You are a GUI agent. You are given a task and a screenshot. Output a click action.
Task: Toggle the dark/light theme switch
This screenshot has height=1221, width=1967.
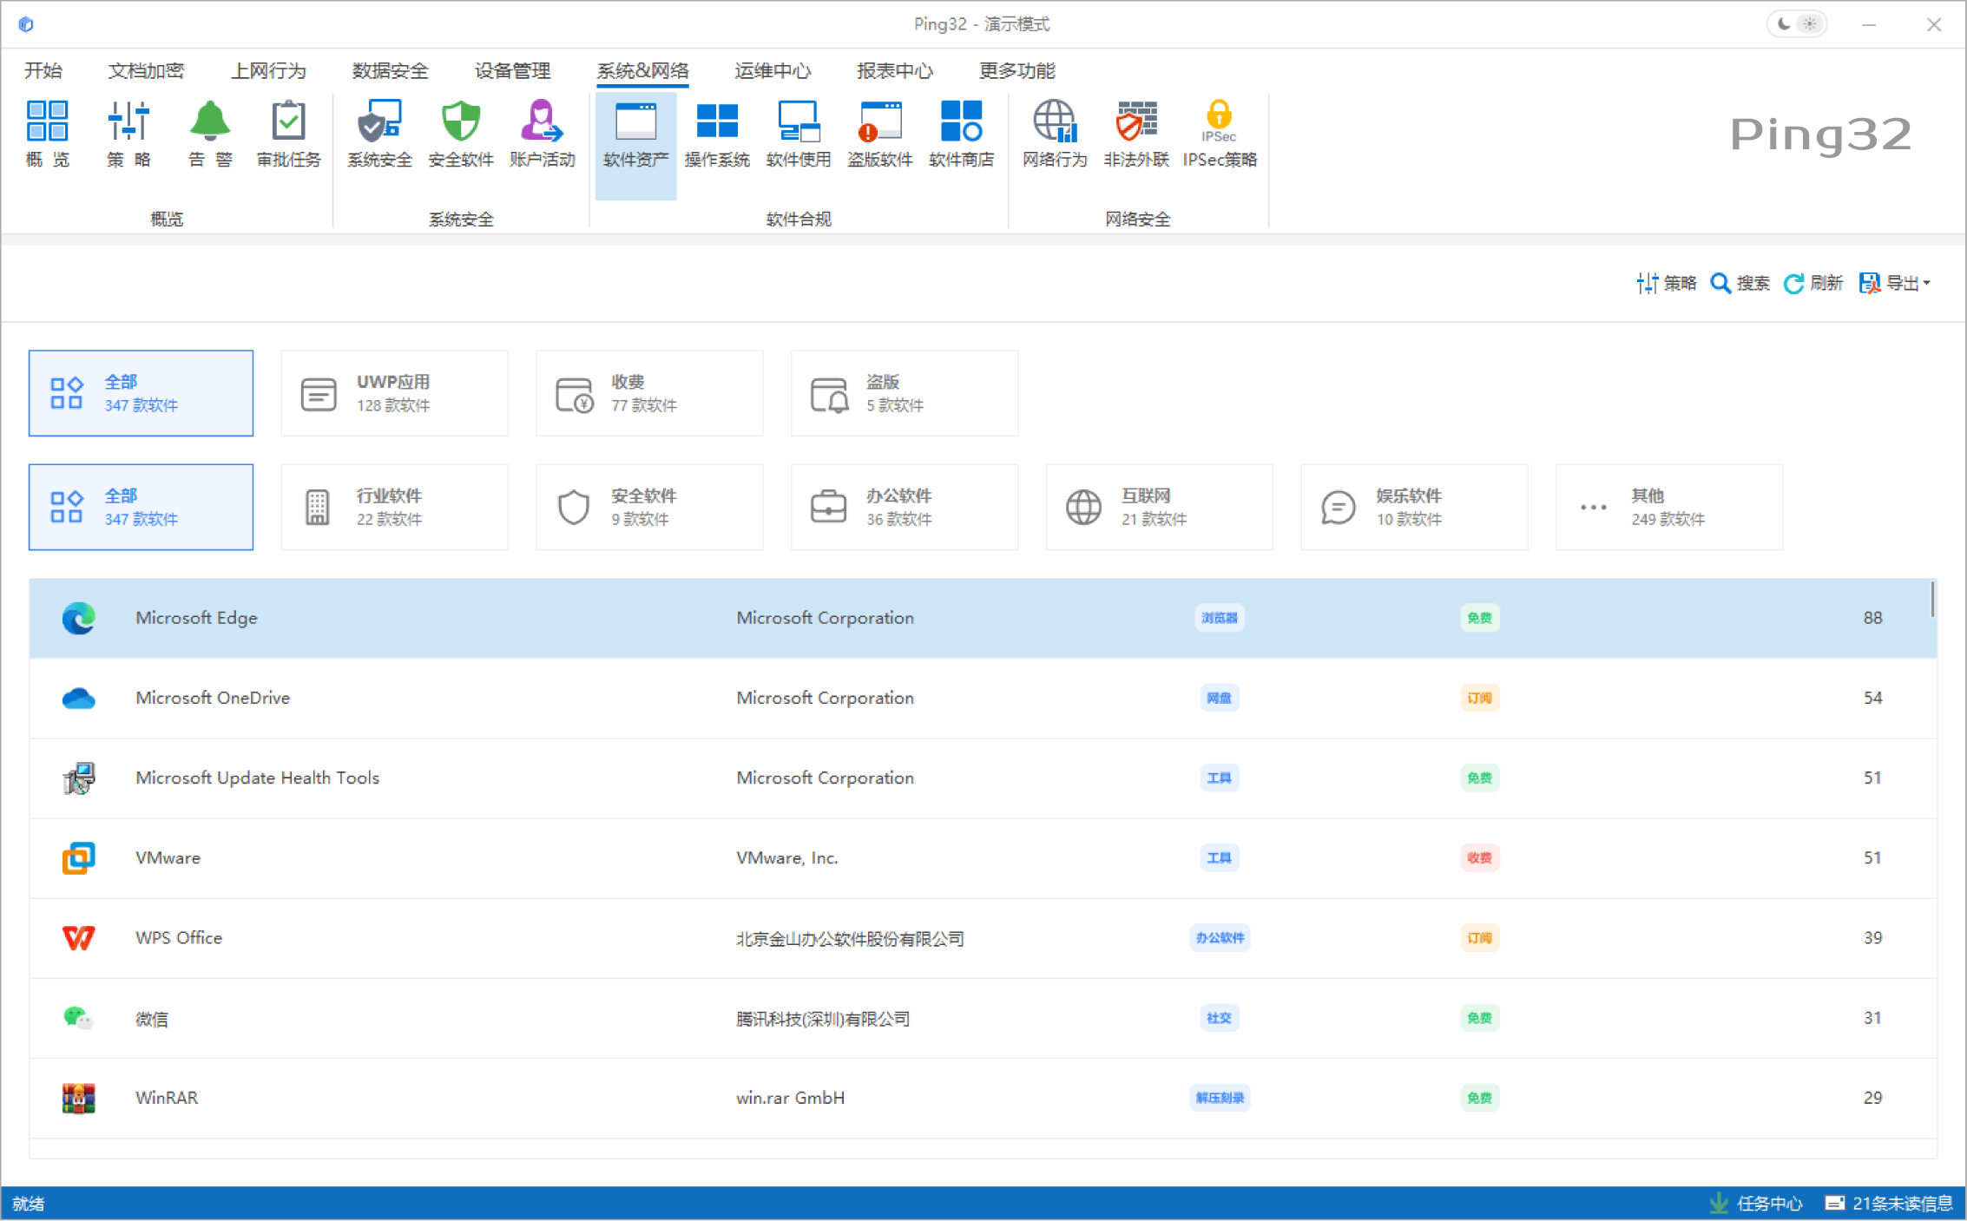tap(1796, 24)
